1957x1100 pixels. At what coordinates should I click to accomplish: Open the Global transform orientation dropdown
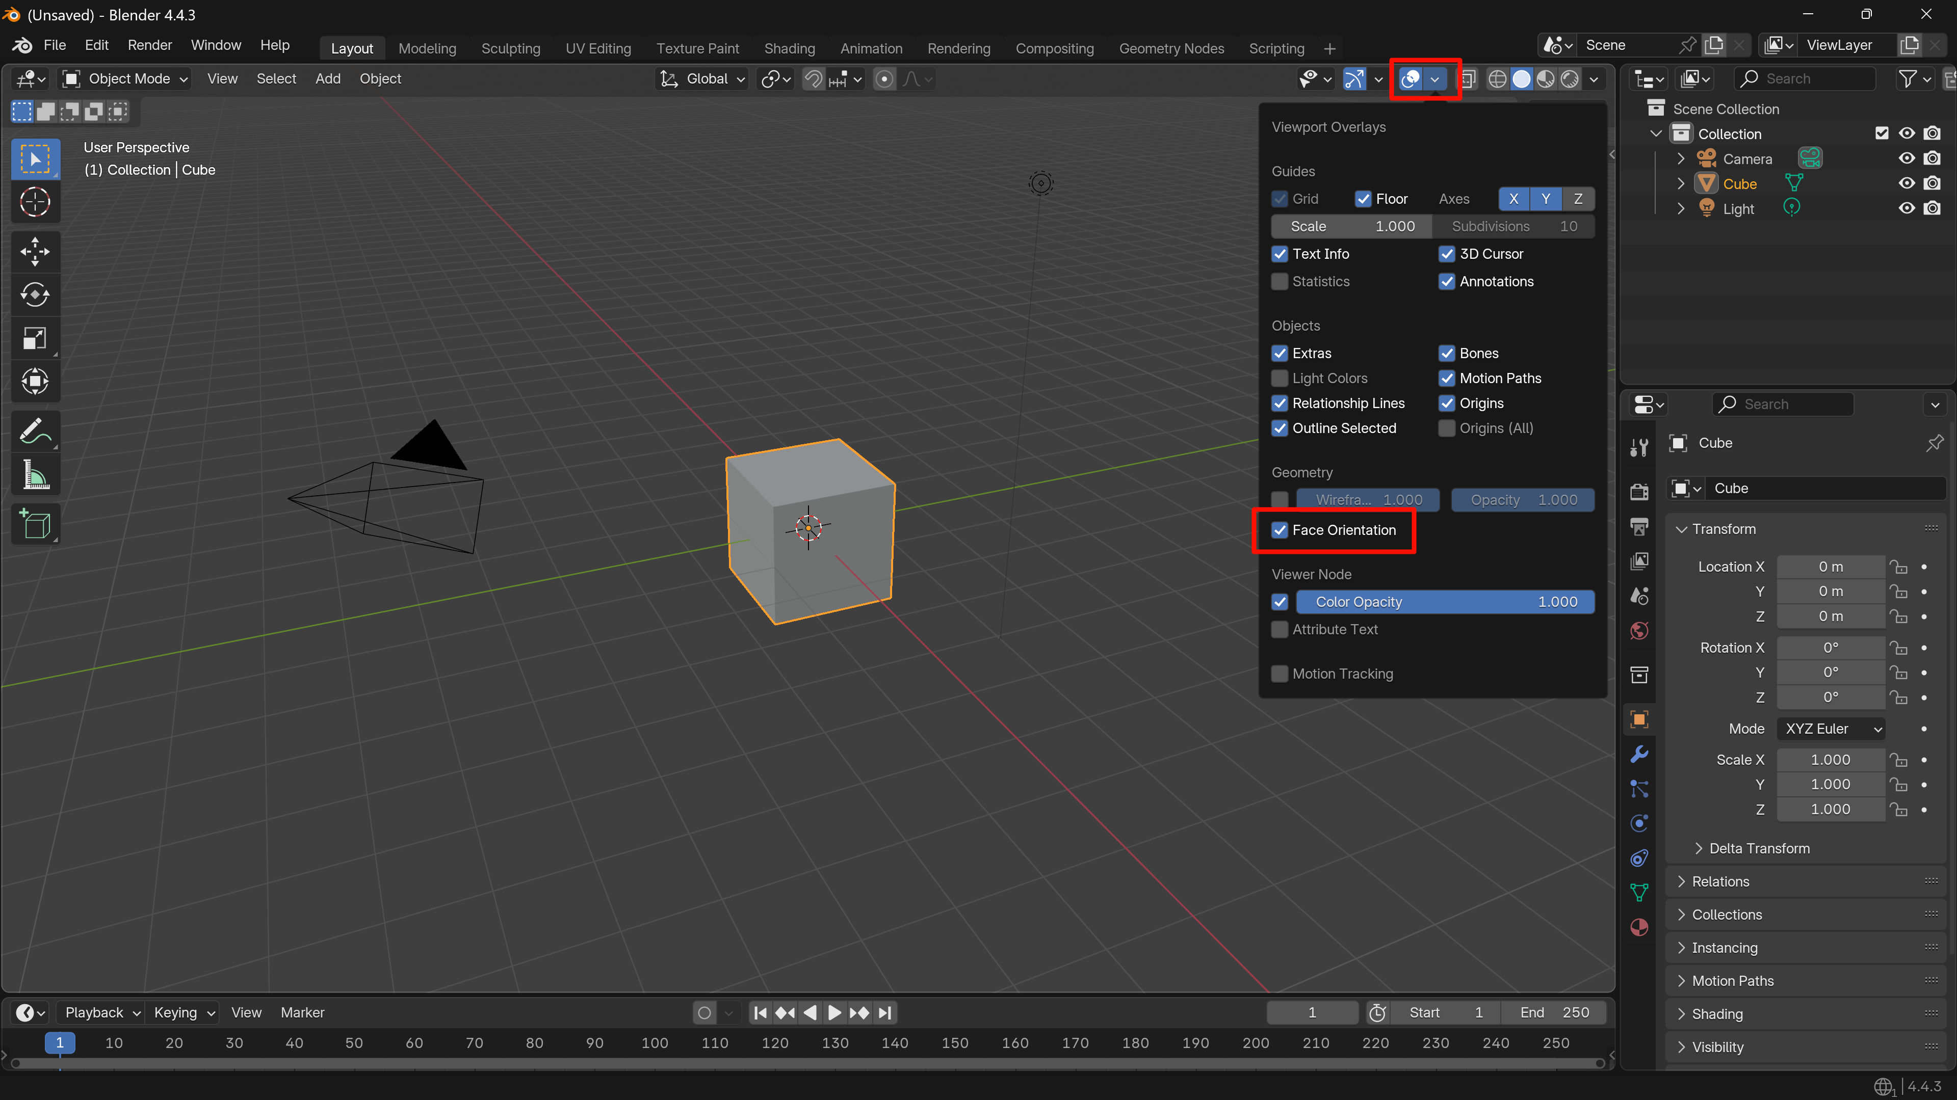pyautogui.click(x=702, y=79)
